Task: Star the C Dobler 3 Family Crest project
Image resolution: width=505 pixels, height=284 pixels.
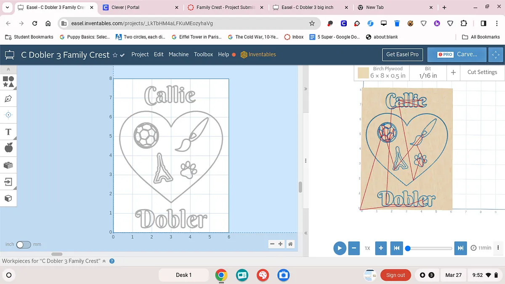Action: (115, 55)
